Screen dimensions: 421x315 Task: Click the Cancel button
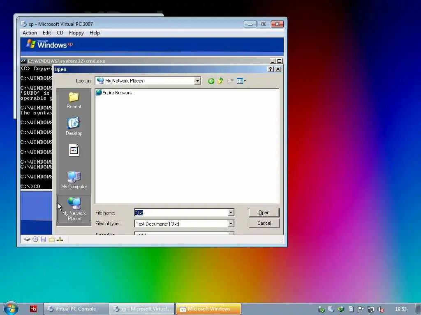pos(264,223)
